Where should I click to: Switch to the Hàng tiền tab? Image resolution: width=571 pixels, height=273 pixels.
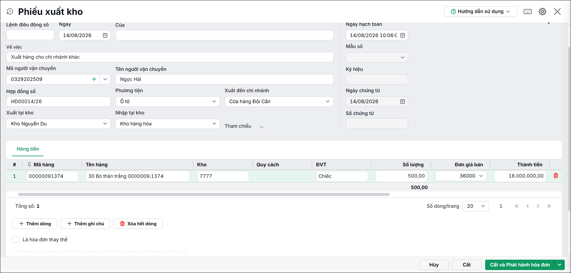pyautogui.click(x=28, y=149)
